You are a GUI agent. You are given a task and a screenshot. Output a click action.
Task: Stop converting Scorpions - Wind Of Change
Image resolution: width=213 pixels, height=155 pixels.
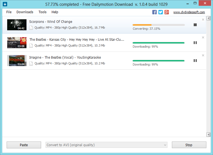tap(195, 25)
